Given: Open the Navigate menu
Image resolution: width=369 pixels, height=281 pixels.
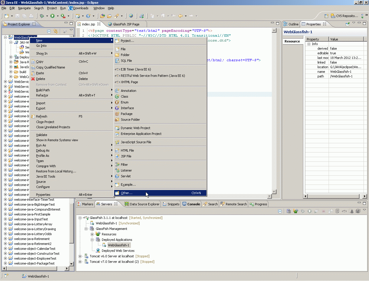Looking at the screenshot, I should point(25,8).
